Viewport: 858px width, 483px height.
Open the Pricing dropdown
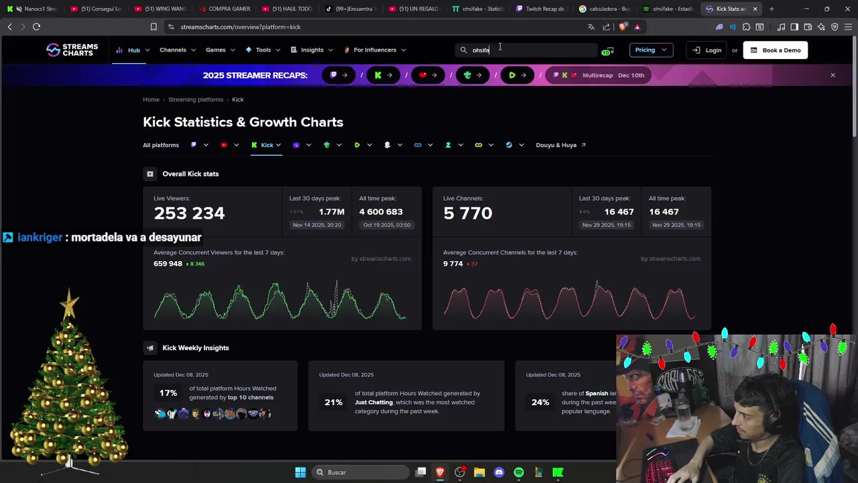[650, 50]
